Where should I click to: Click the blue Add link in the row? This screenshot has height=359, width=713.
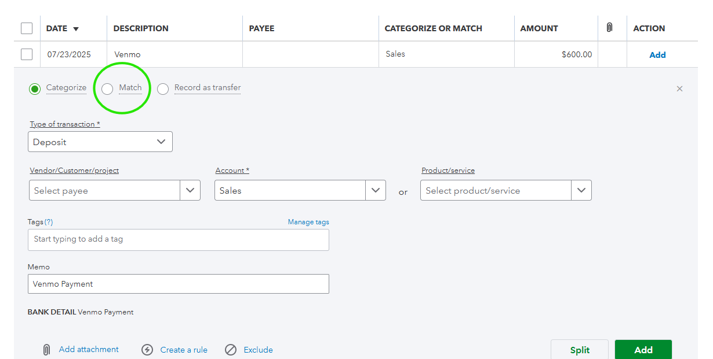(x=657, y=55)
